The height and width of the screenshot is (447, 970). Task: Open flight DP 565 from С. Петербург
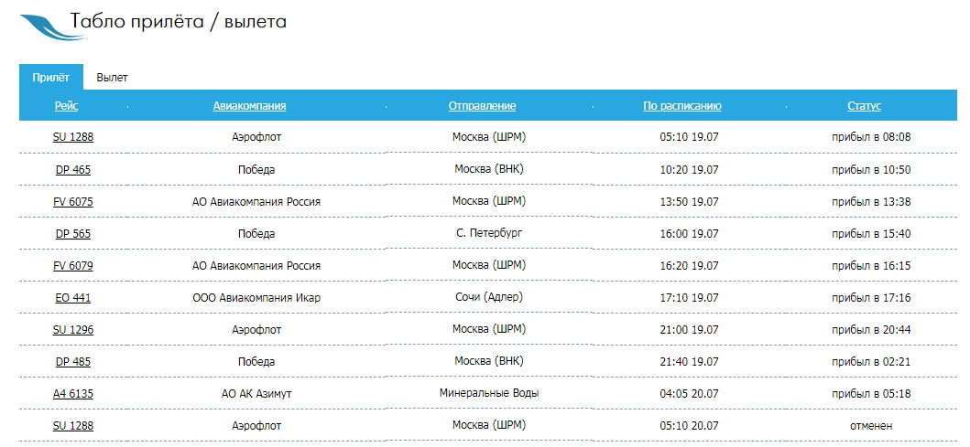click(73, 233)
